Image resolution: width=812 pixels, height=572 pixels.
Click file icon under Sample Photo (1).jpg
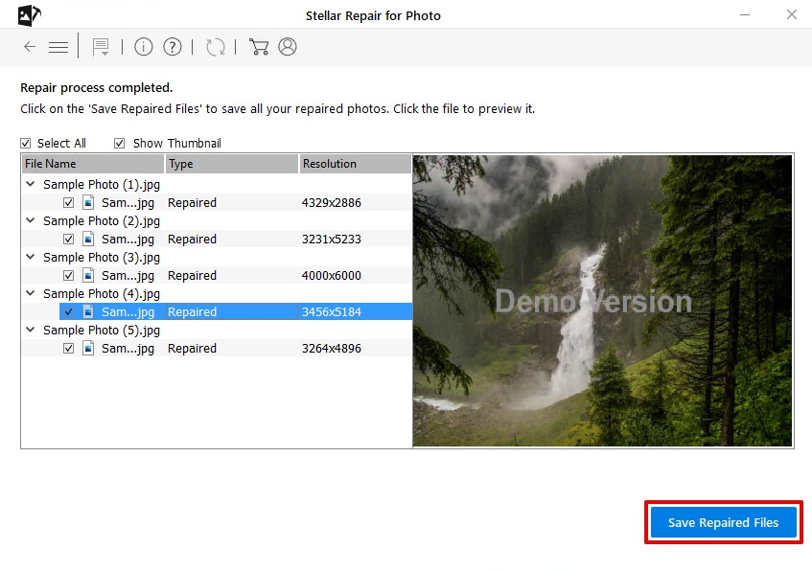(x=88, y=202)
